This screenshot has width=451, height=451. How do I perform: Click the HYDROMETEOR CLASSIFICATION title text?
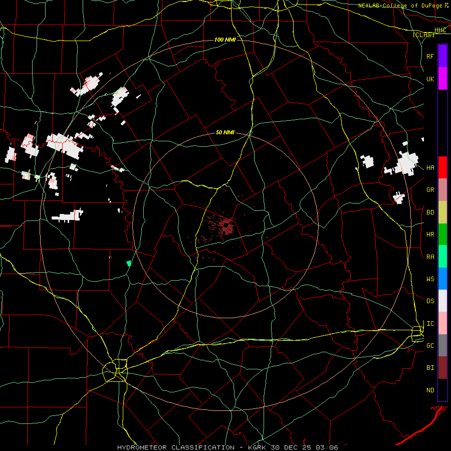click(176, 447)
